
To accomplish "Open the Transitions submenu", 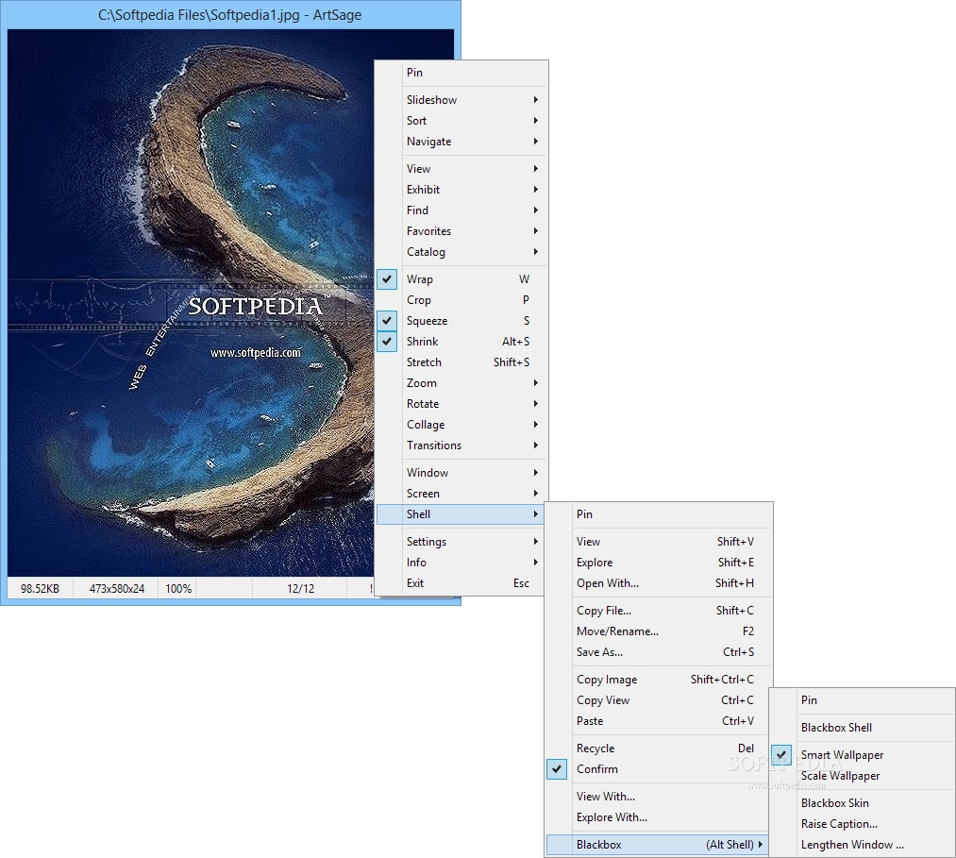I will [461, 446].
